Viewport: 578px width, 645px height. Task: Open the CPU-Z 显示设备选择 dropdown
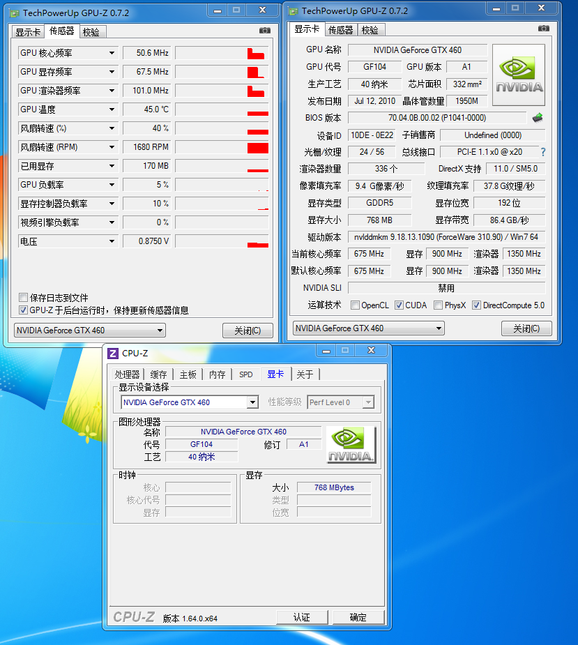pos(252,402)
